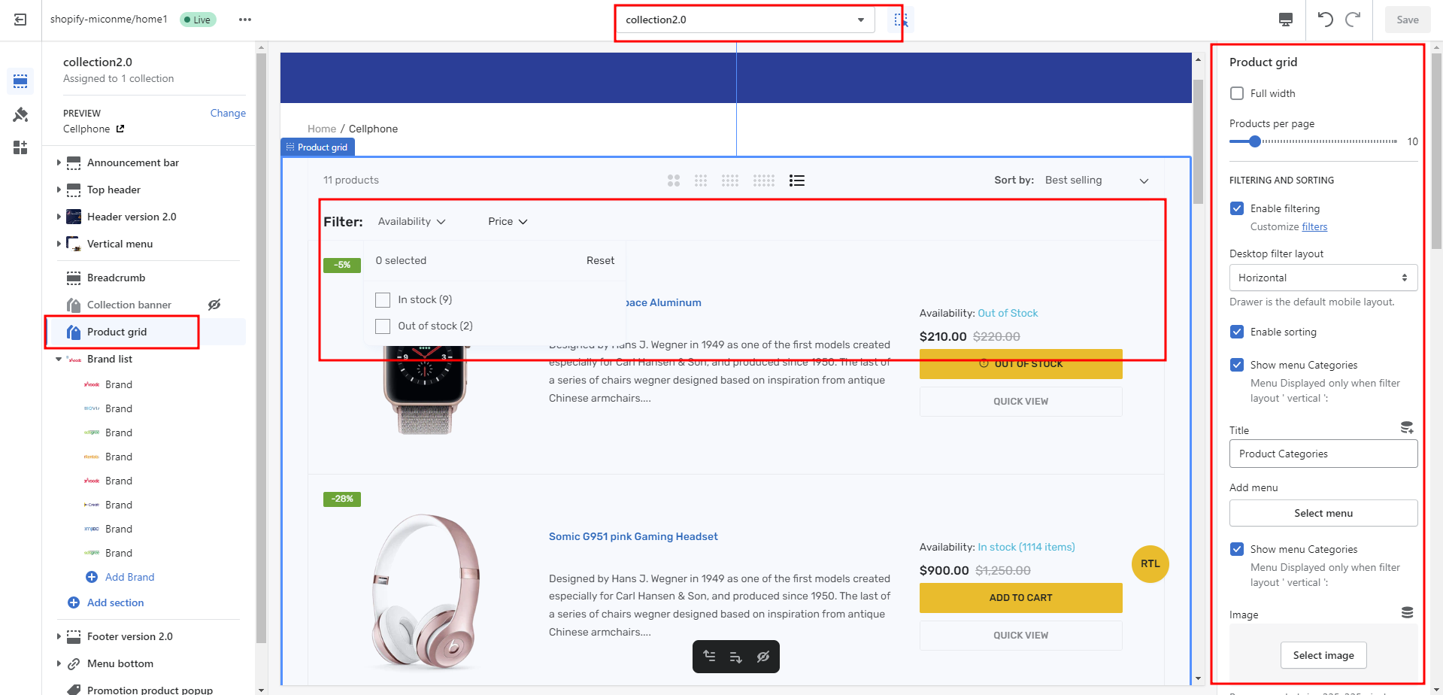Screen dimensions: 1443x695
Task: Click the Add section link
Action: pos(115,602)
